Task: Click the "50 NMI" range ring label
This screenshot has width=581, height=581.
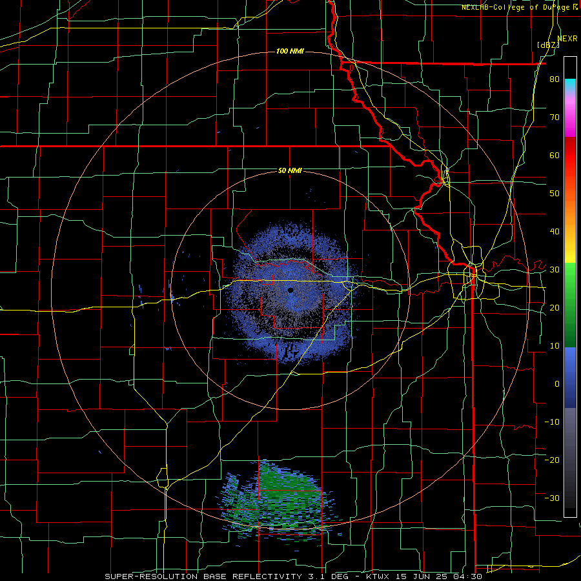Action: tap(290, 170)
